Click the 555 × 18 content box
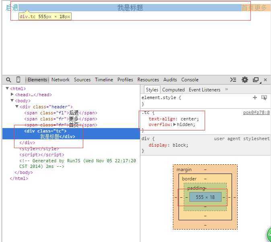271x242 pixels. tap(205, 197)
